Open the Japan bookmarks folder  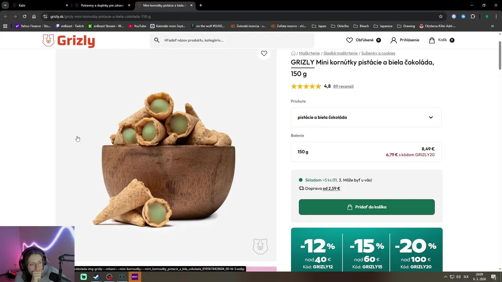pyautogui.click(x=319, y=26)
